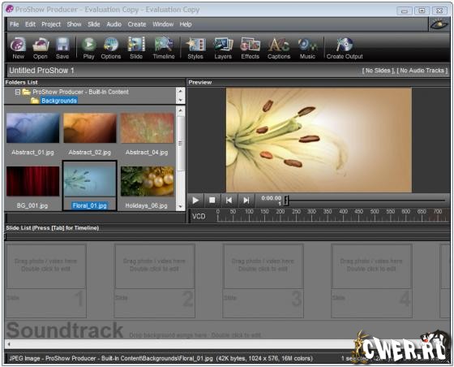The height and width of the screenshot is (367, 454).
Task: Click the Slide toolbar icon
Action: pyautogui.click(x=136, y=48)
